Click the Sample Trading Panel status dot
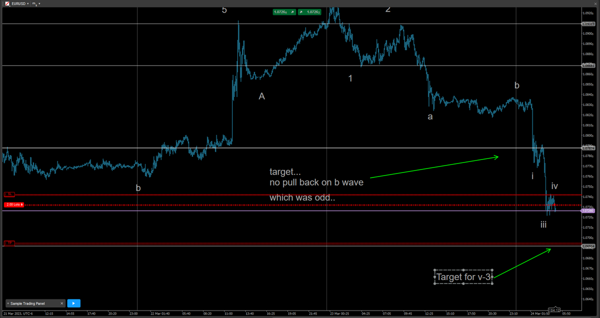The image size is (600, 318). [8, 303]
